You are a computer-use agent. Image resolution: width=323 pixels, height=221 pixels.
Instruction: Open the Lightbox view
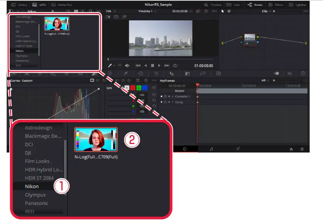pos(296,5)
